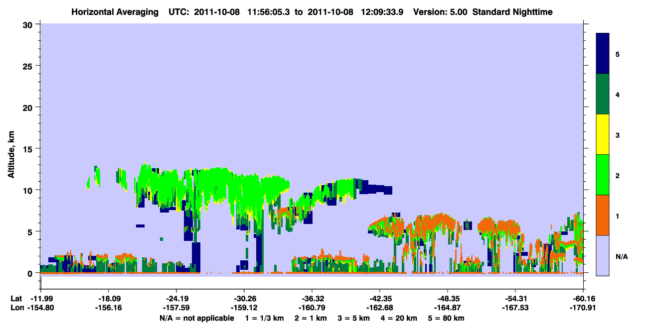Click the latitude -60.16 tick label
The image size is (648, 332).
(x=583, y=299)
